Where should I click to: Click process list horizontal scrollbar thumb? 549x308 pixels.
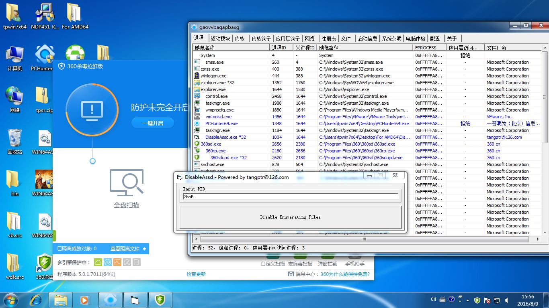365,239
